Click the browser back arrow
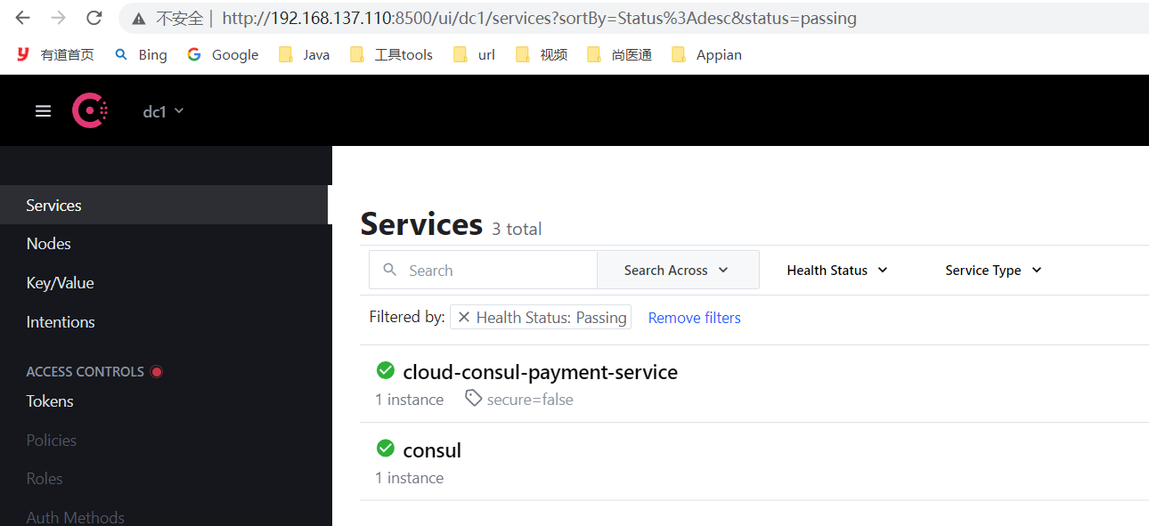Image resolution: width=1149 pixels, height=526 pixels. coord(23,18)
